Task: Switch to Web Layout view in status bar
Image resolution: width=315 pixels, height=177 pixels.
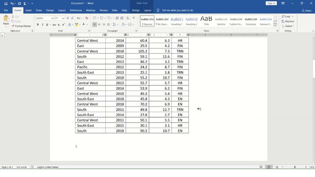Action: click(277, 167)
